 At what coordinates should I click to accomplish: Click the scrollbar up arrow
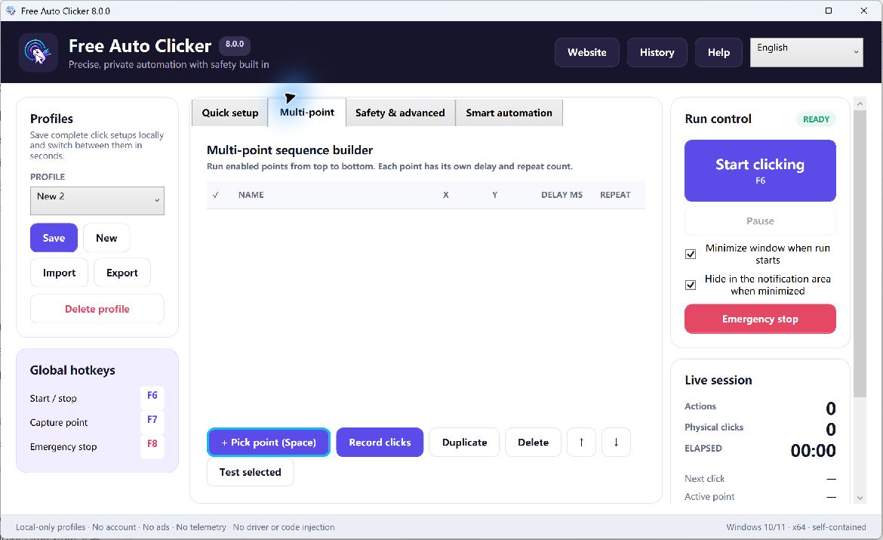tap(860, 103)
